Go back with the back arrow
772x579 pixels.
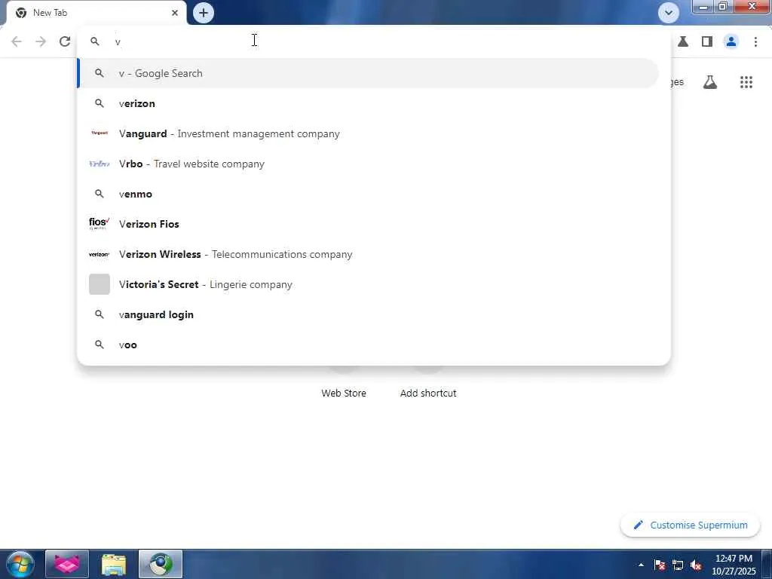pos(17,41)
